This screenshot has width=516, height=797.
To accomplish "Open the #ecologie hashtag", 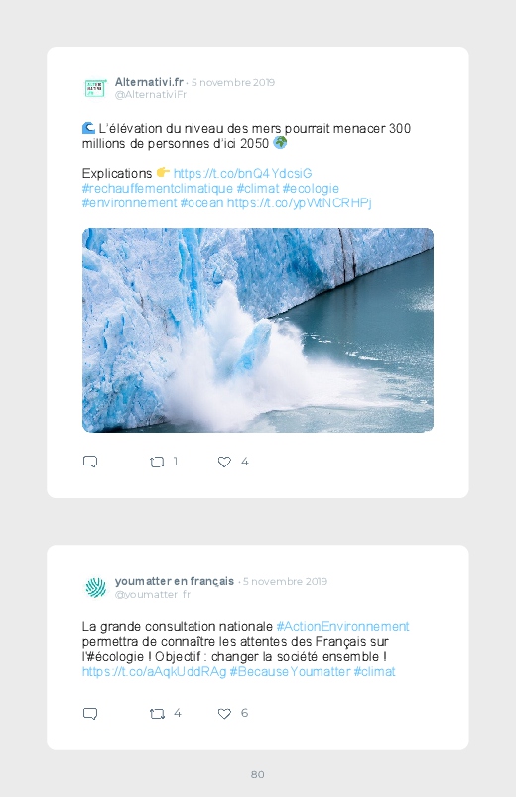I will click(x=311, y=188).
